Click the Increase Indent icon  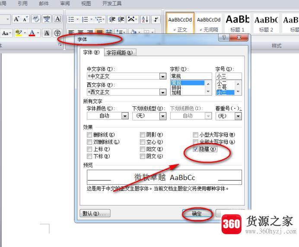pos(121,19)
